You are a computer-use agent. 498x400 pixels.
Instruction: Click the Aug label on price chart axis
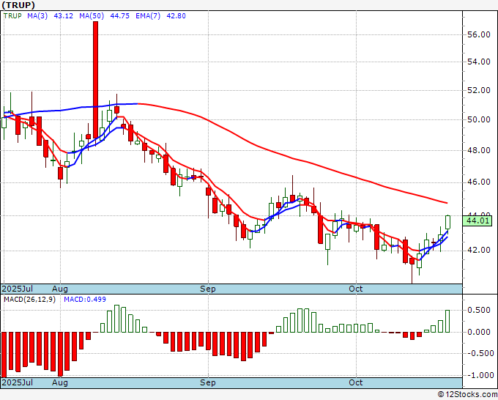(60, 289)
